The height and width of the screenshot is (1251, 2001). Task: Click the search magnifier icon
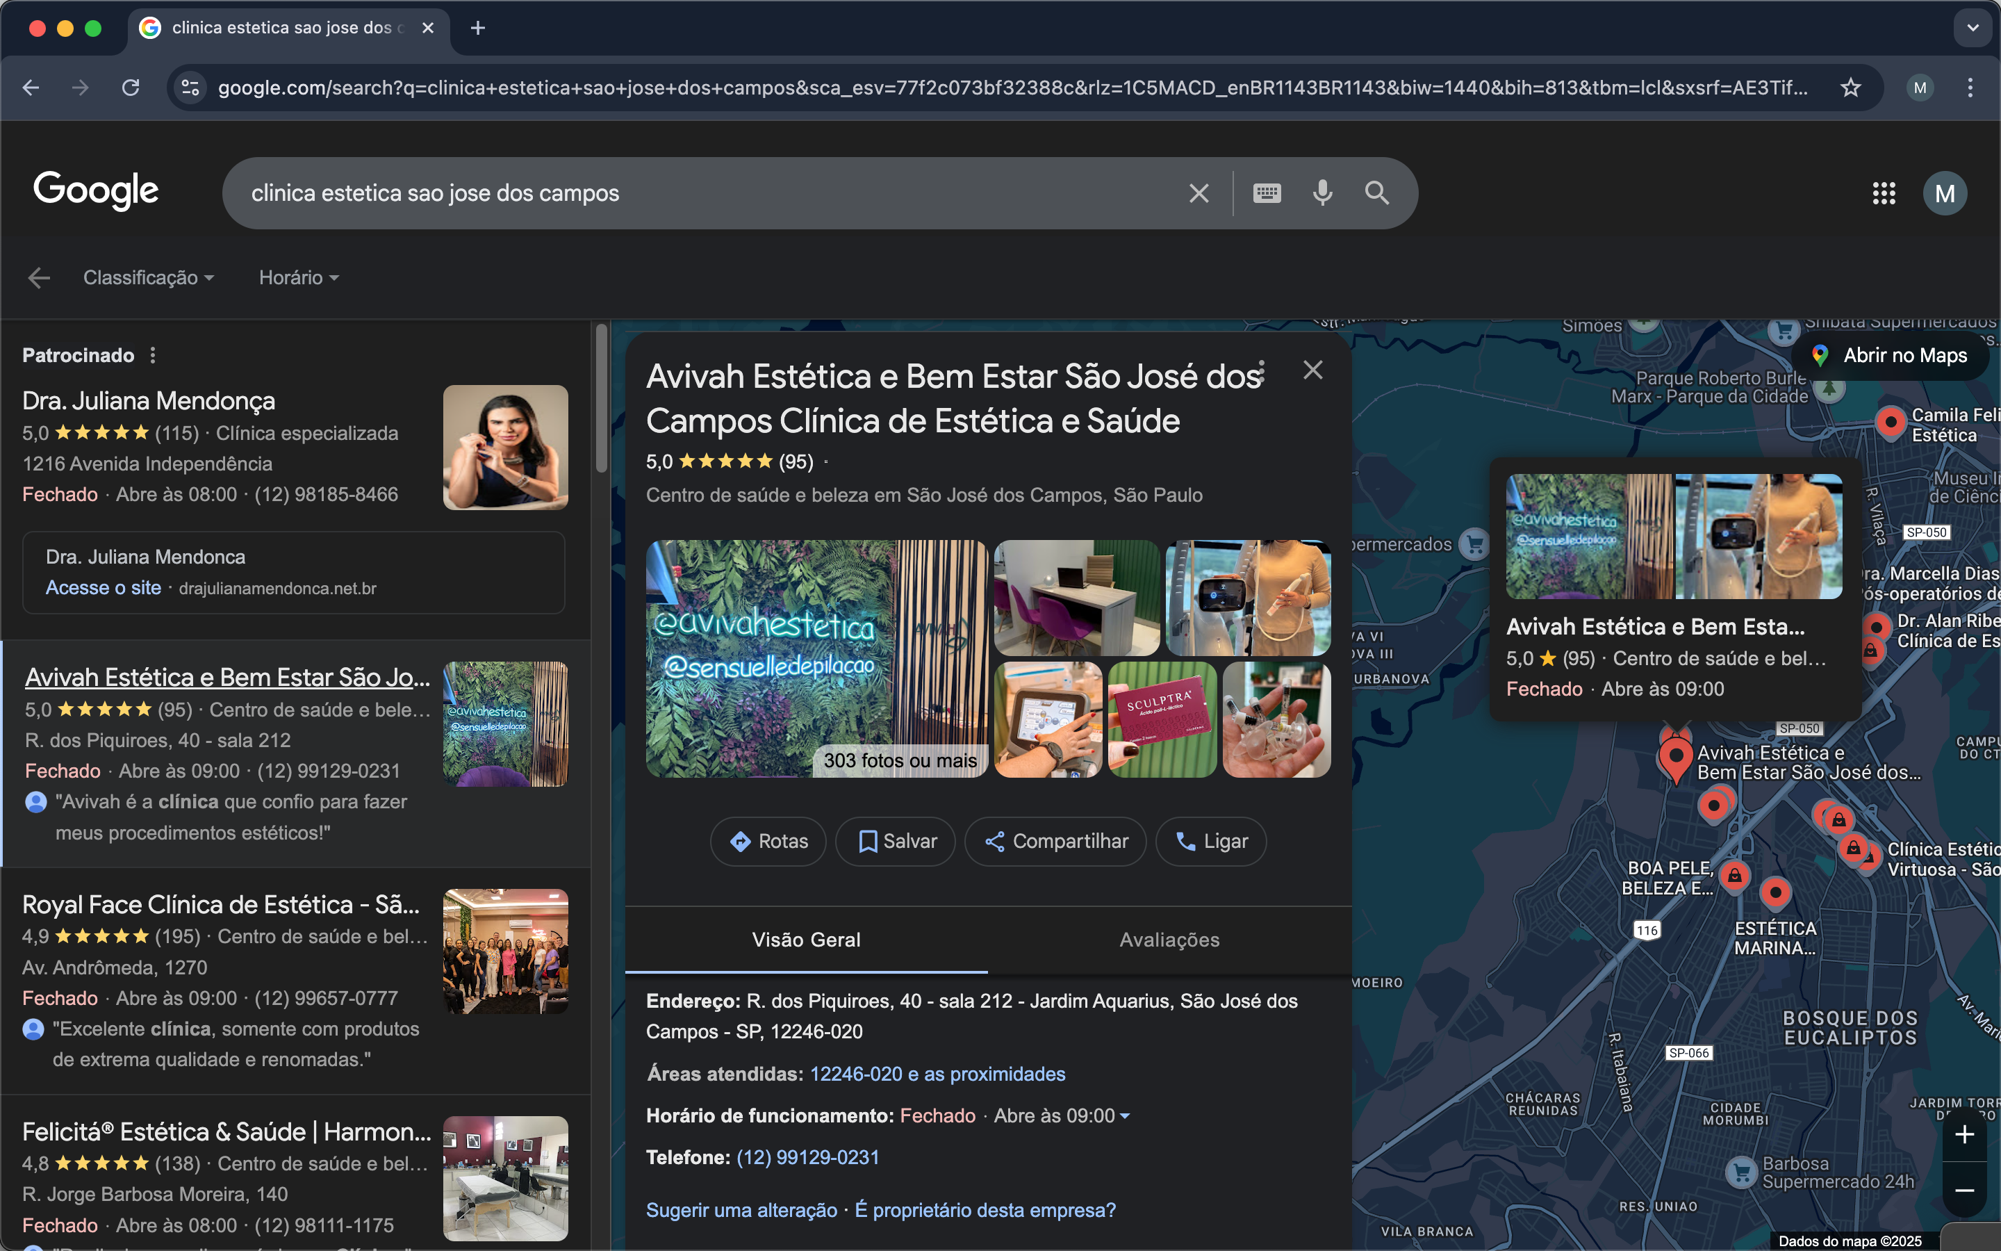tap(1376, 193)
